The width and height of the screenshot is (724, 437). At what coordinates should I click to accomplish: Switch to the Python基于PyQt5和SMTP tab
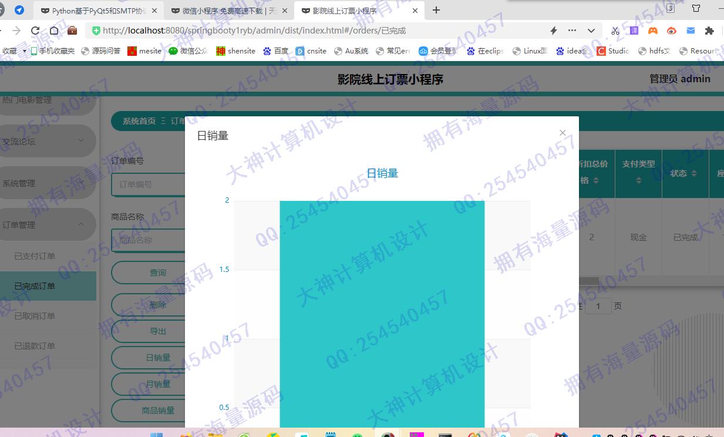tap(99, 11)
